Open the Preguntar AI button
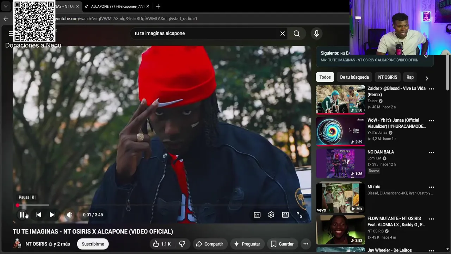 click(247, 244)
